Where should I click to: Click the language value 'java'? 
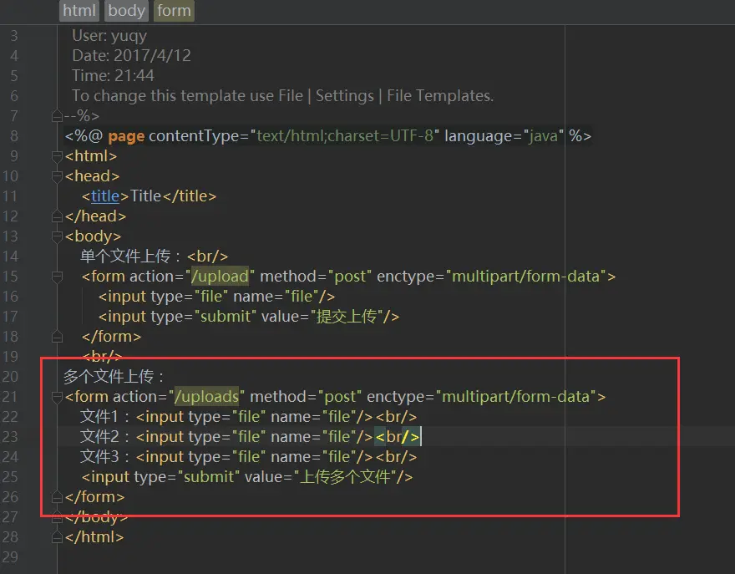(544, 136)
